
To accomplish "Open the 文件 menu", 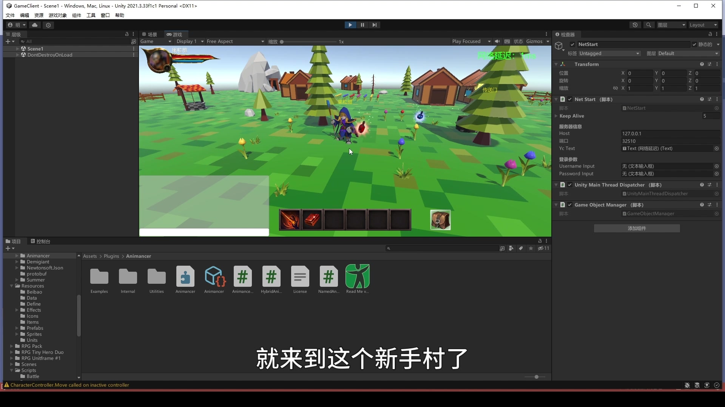I will pyautogui.click(x=10, y=15).
